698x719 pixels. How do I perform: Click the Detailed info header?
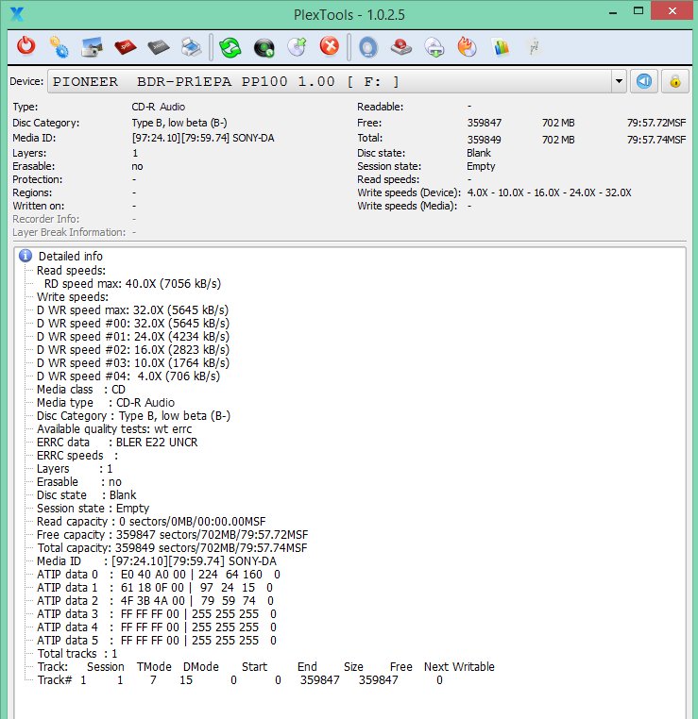[70, 256]
